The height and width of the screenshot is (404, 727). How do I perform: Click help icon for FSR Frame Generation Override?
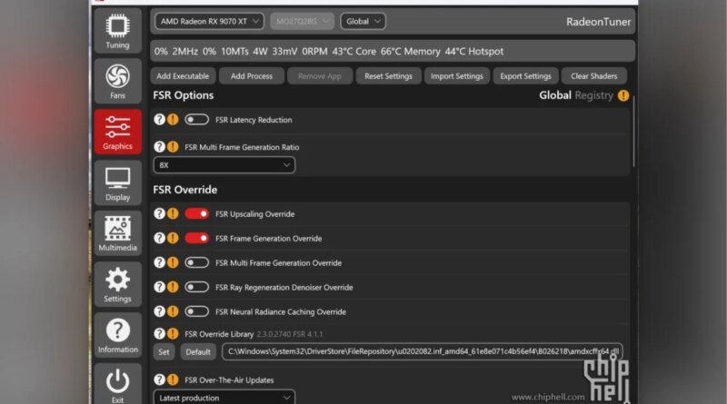tap(160, 238)
